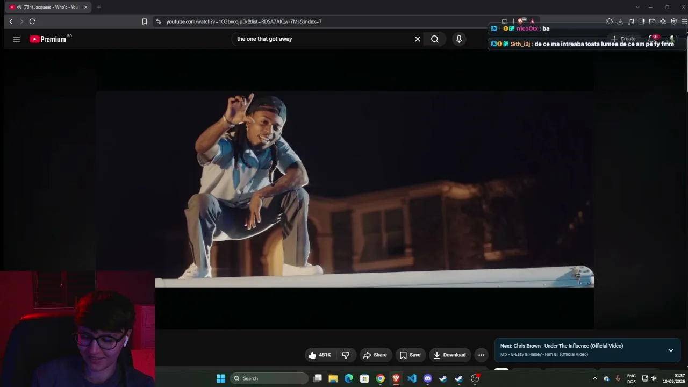Save the video to a playlist
The image size is (688, 387).
410,355
